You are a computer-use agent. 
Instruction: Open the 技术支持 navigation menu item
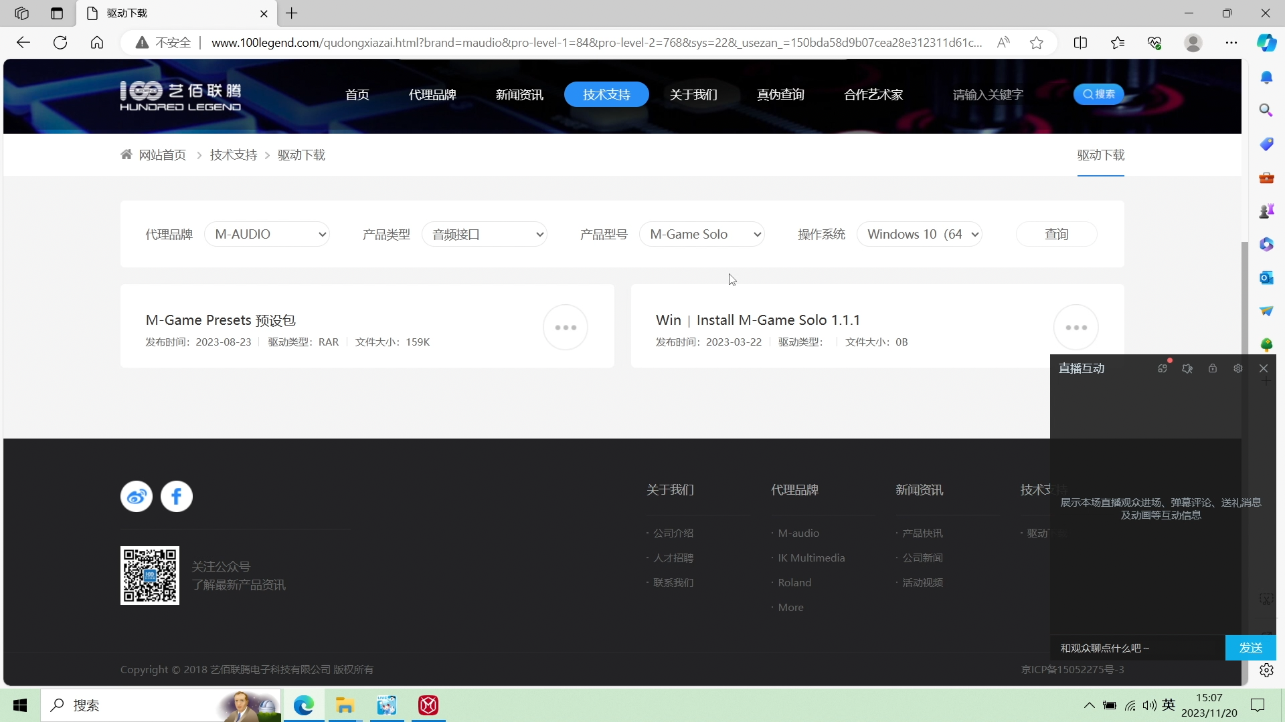[606, 94]
